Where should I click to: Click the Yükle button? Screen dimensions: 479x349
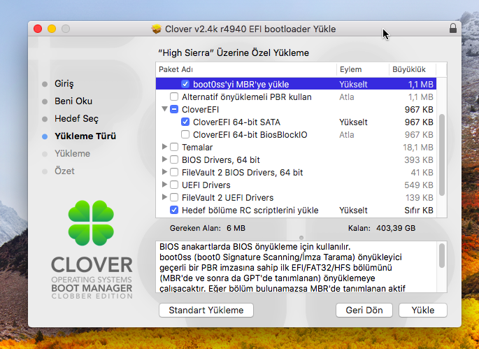click(423, 311)
